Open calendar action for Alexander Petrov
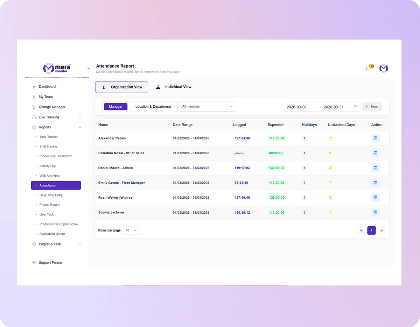Viewport: 420px width, 327px height. pos(375,138)
